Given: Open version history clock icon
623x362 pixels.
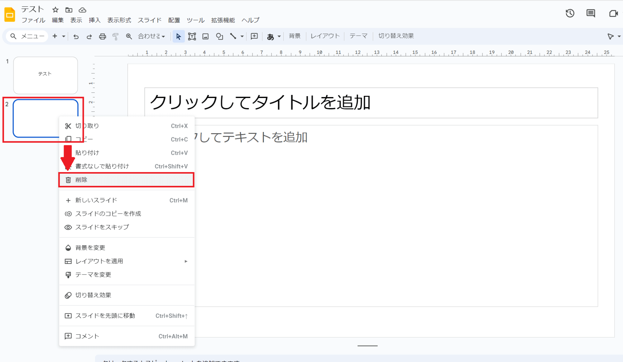Looking at the screenshot, I should (570, 13).
